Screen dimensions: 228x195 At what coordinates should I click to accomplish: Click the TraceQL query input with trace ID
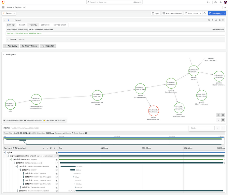pos(115,34)
